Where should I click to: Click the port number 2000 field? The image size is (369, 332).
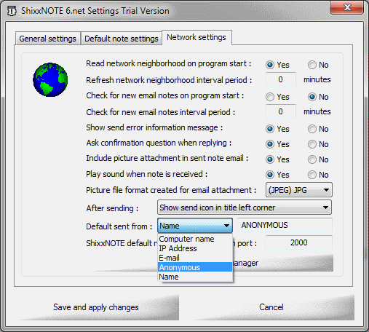coord(299,242)
